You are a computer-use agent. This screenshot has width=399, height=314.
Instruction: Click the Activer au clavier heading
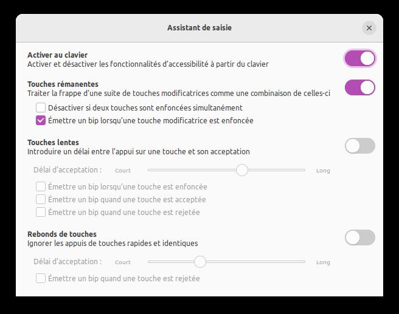(57, 55)
